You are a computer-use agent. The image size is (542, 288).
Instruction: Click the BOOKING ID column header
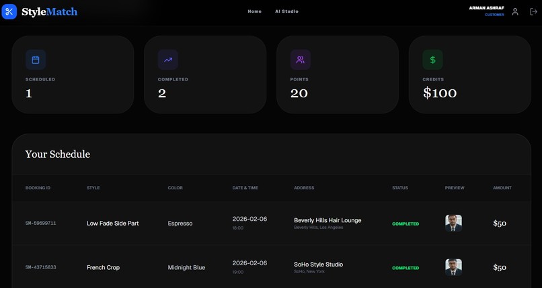click(x=38, y=188)
